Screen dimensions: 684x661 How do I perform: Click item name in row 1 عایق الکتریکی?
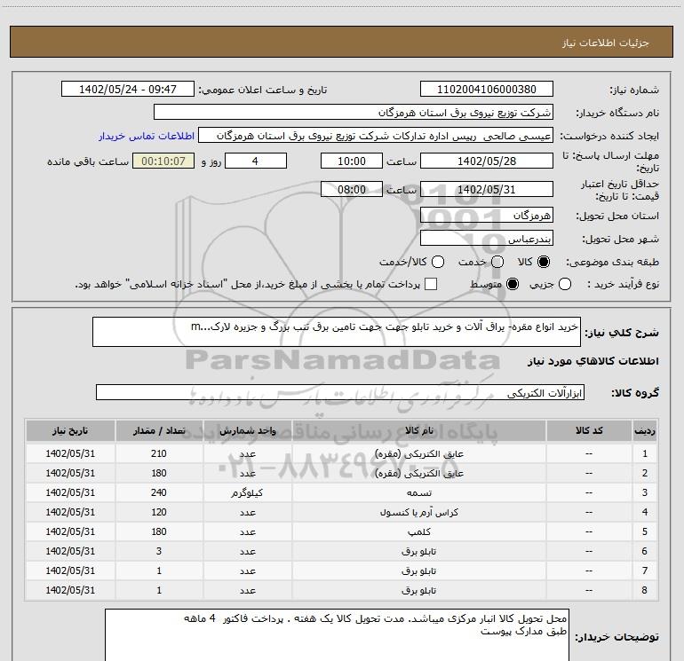coord(418,453)
